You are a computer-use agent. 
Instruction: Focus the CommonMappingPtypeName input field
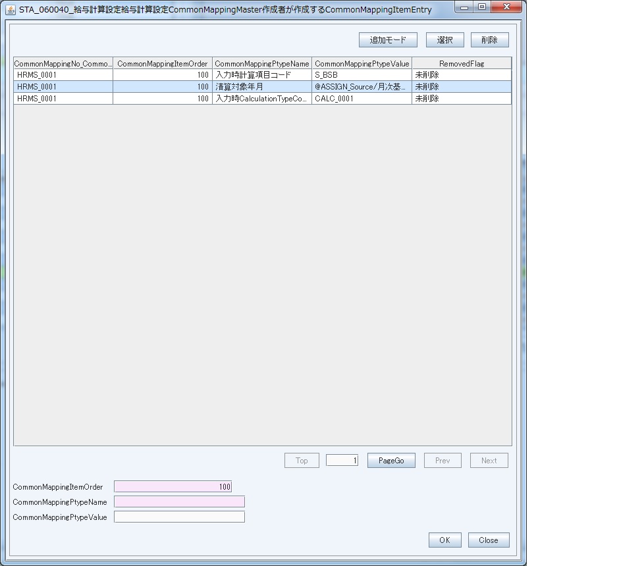[x=179, y=502]
